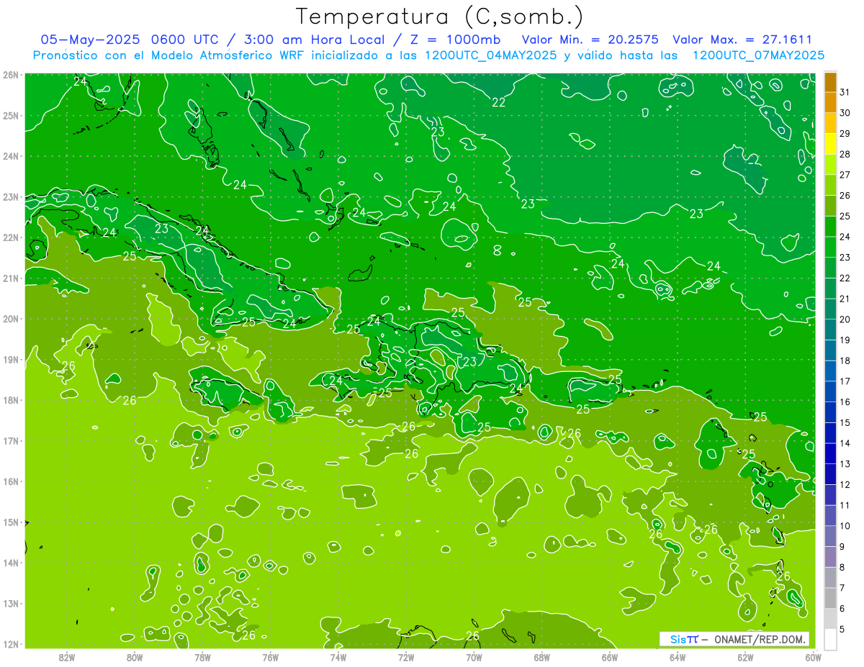The width and height of the screenshot is (864, 667).
Task: Click the 26N latitude axis label
Action: [x=10, y=75]
